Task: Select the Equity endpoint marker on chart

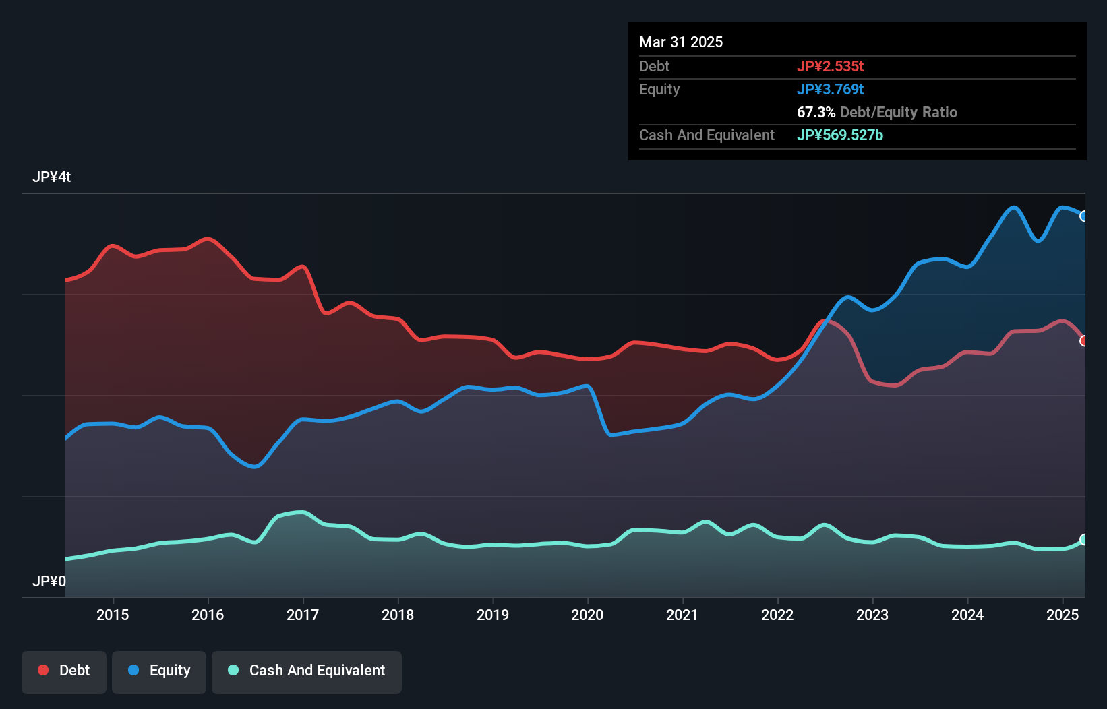Action: click(1084, 216)
